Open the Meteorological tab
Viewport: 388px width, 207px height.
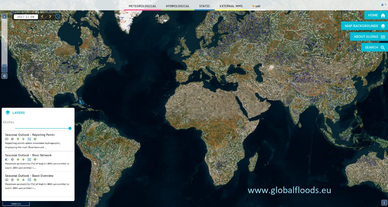pos(142,6)
